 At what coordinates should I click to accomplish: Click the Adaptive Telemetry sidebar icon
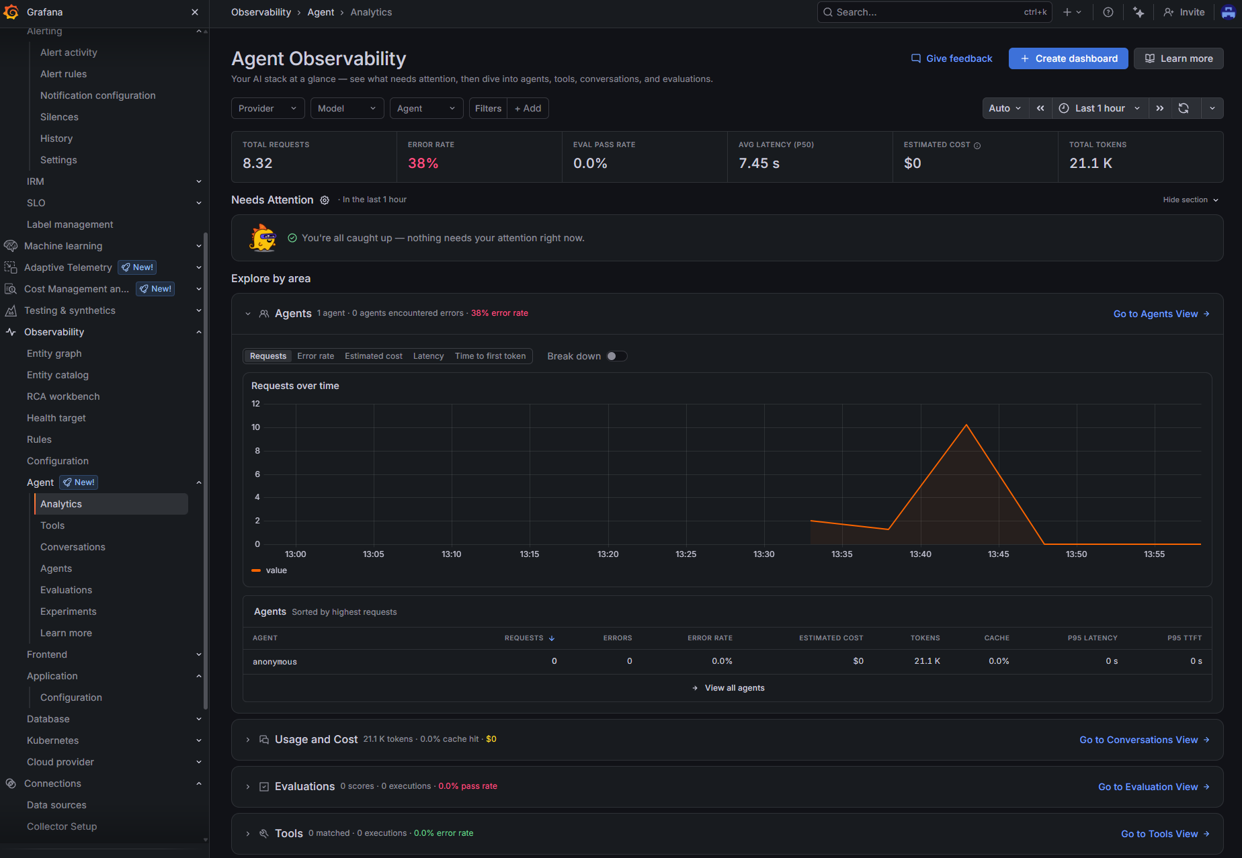click(11, 267)
